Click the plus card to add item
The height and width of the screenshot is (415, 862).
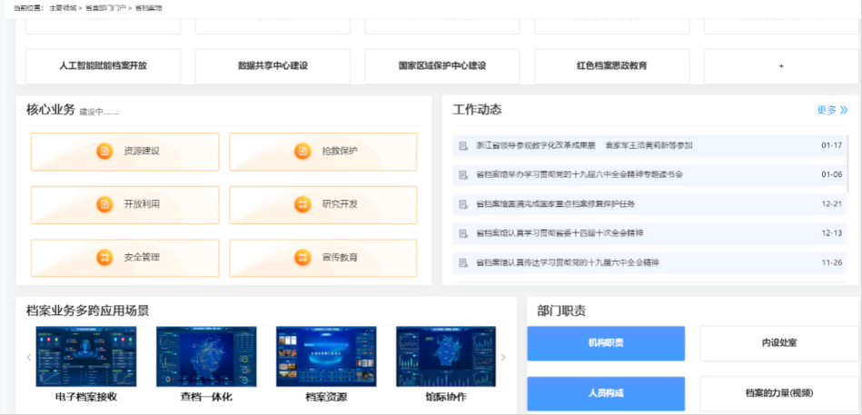coord(780,66)
